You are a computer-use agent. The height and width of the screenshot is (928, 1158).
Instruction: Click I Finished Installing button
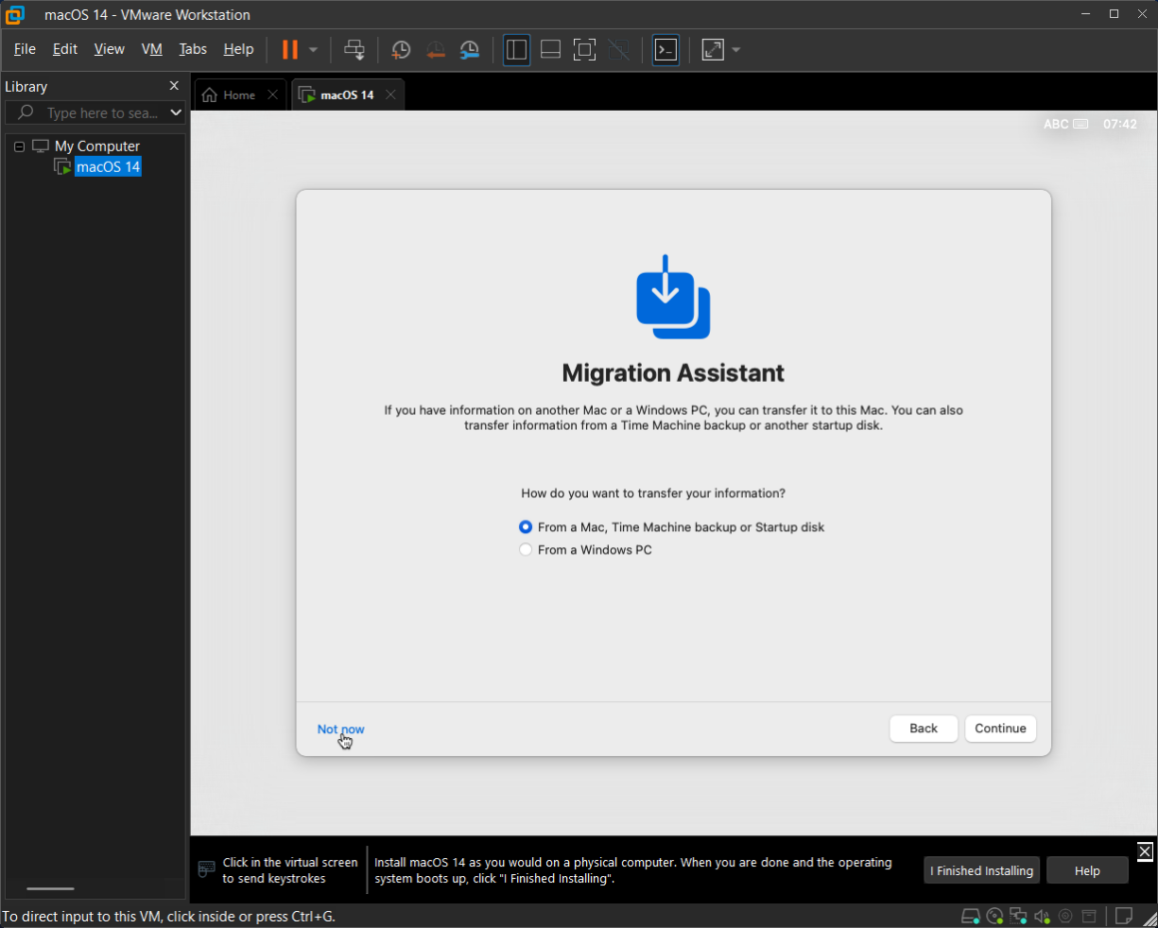981,870
